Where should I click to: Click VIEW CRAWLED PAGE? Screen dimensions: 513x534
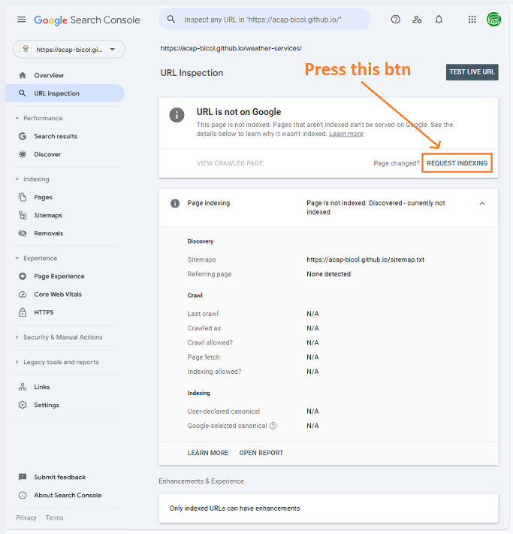[230, 163]
